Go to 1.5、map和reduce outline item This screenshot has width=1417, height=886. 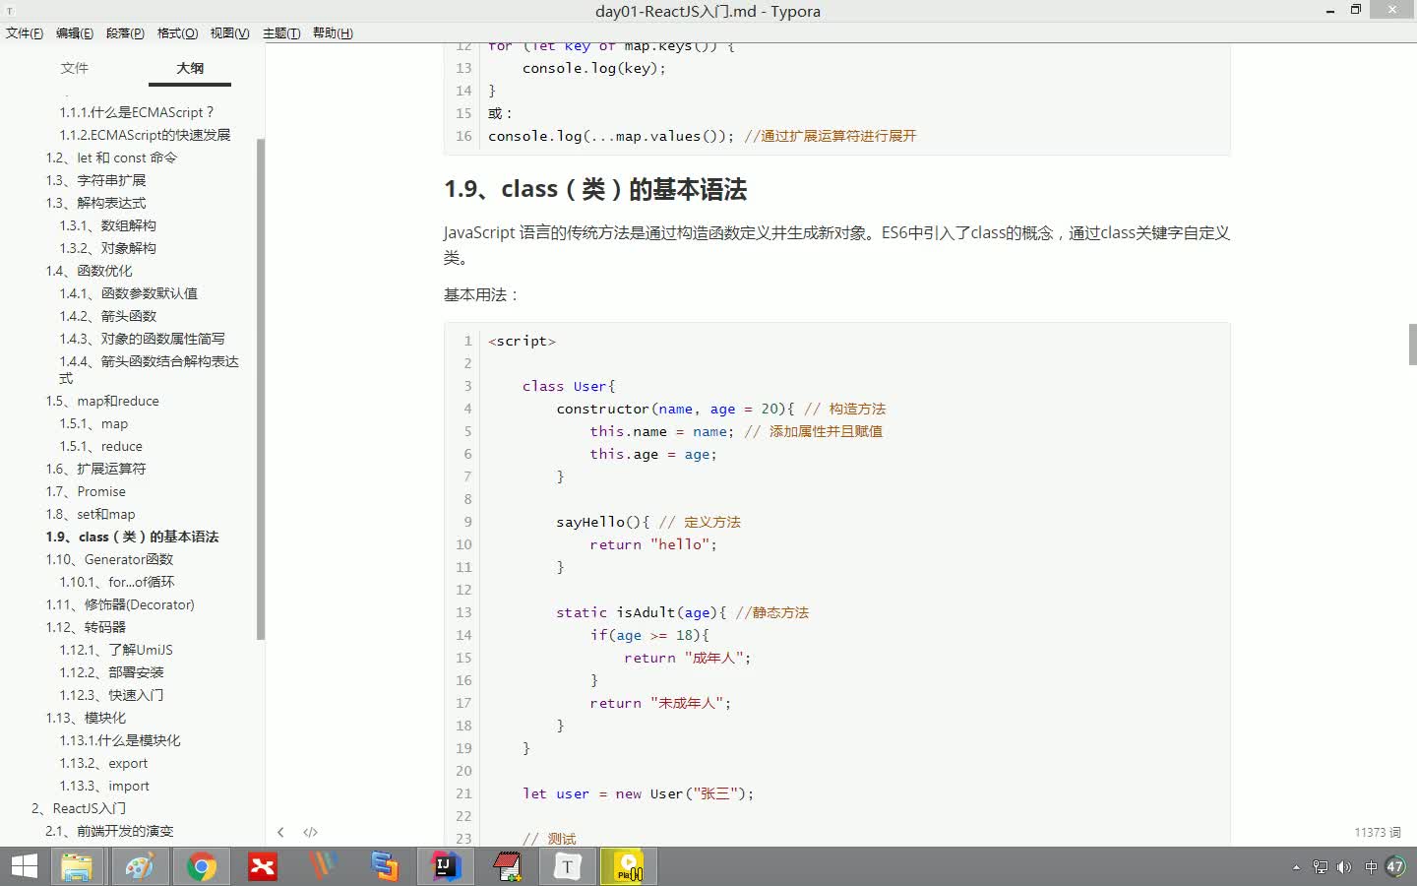102,401
